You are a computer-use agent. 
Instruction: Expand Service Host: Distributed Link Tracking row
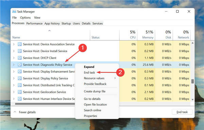14,85
